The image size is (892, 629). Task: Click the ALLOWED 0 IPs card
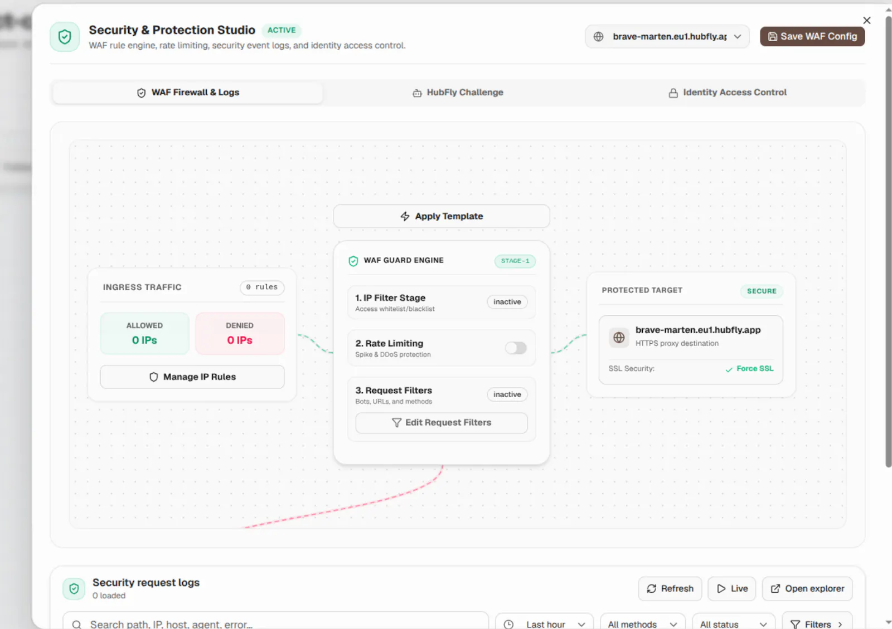point(145,334)
